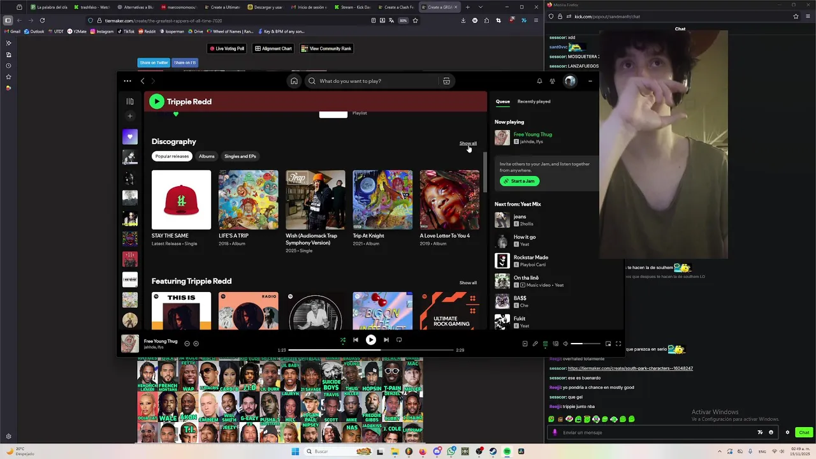Click View Community Rank on TierMaker

point(326,48)
